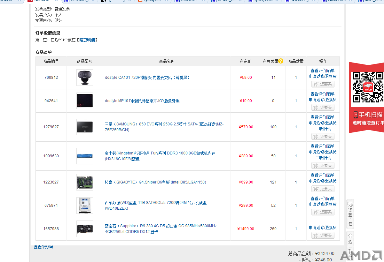This screenshot has width=384, height=262.
Task: Select product number 1279827 cell
Action: 51,127
